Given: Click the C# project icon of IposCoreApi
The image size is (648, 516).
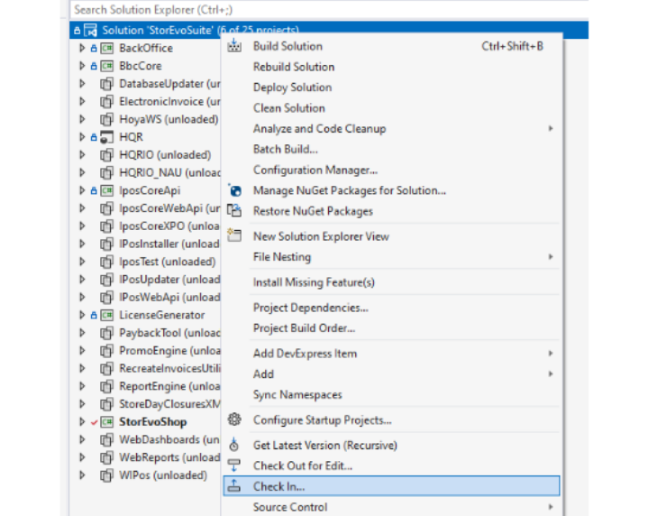Looking at the screenshot, I should [107, 190].
